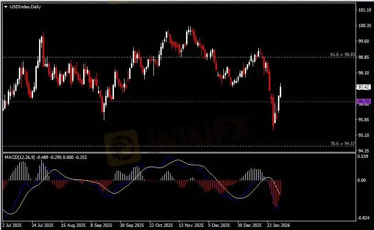374x230 pixels.
Task: Click the divider between chart and MACD panel
Action: tap(179, 152)
